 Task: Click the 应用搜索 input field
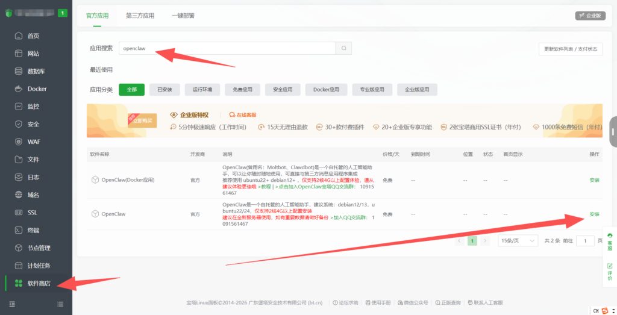(x=227, y=48)
